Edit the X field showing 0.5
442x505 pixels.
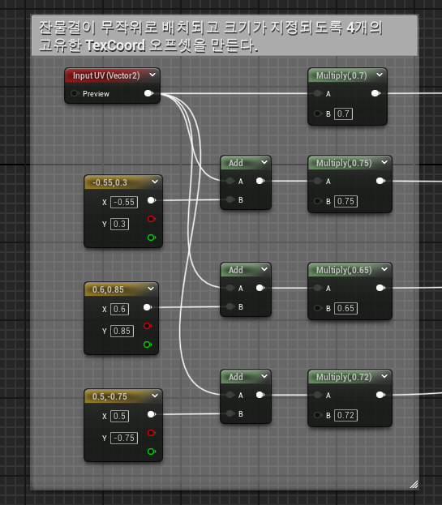point(119,416)
